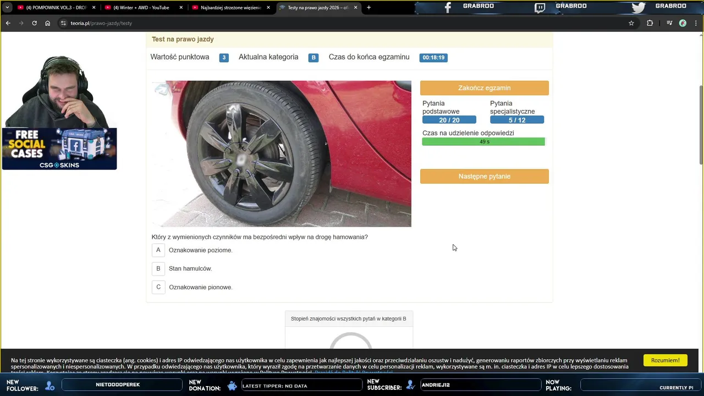Image resolution: width=704 pixels, height=396 pixels.
Task: Switch to Najbardziej strzeżone więzienie tab
Action: pyautogui.click(x=230, y=8)
